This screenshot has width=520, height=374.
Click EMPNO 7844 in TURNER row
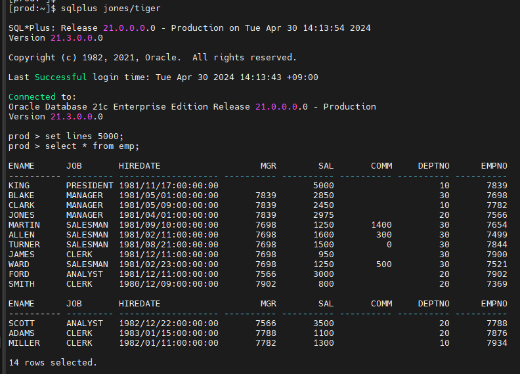click(497, 245)
